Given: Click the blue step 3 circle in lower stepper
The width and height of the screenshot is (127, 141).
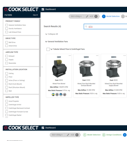Looking at the screenshot, I should [125, 135].
